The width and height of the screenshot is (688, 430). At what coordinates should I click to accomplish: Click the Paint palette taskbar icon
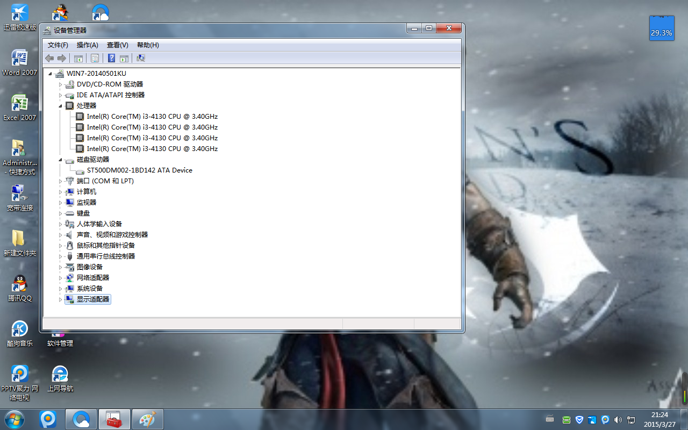[x=147, y=419]
